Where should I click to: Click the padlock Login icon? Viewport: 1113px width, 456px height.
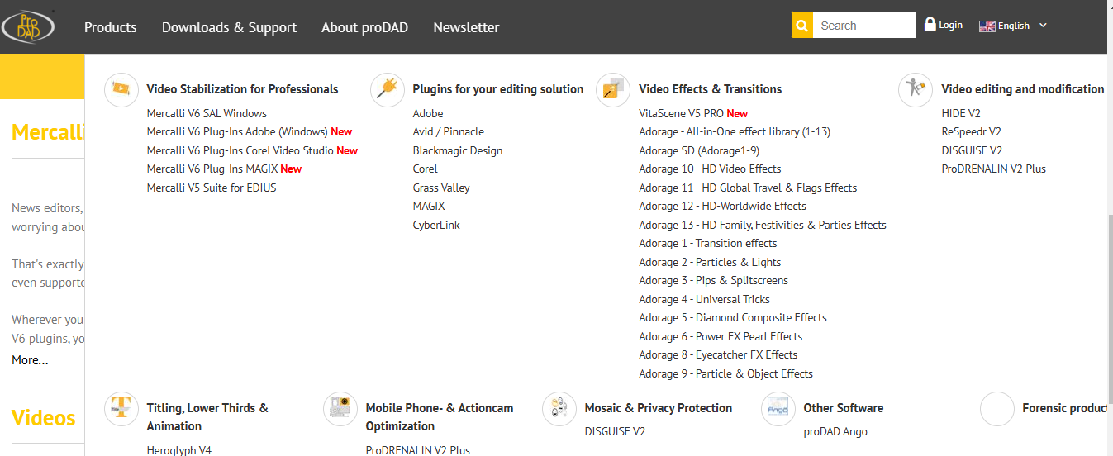point(930,25)
